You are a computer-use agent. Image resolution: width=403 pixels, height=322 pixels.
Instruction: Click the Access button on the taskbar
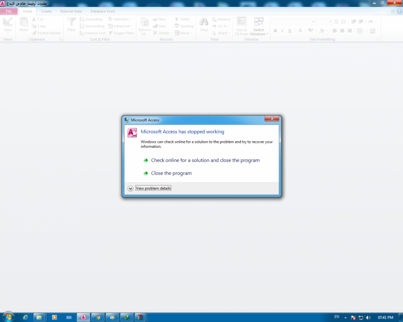[x=83, y=317]
